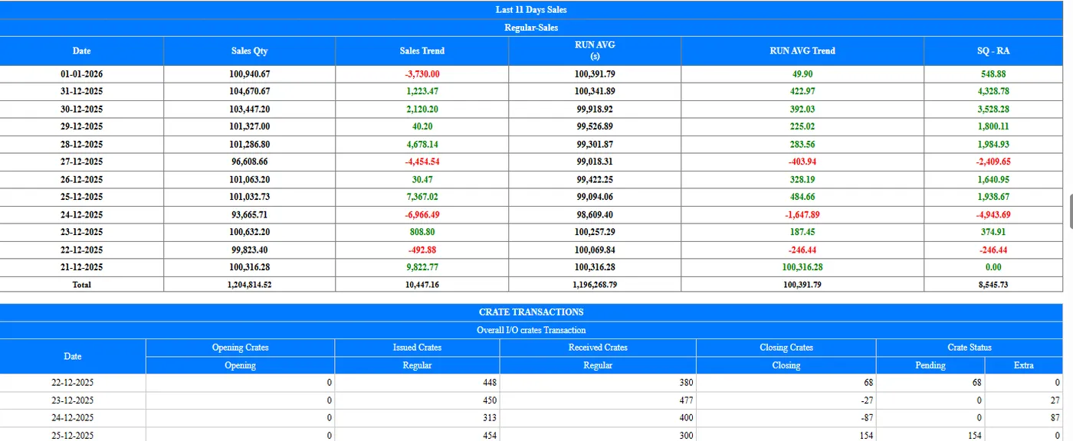The height and width of the screenshot is (441, 1073).
Task: Click sales quantity 104,670.67
Action: pyautogui.click(x=250, y=92)
